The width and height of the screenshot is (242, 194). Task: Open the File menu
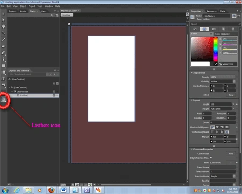pyautogui.click(x=3, y=6)
